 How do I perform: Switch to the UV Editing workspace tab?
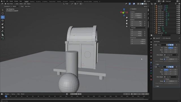[x=45, y=2]
